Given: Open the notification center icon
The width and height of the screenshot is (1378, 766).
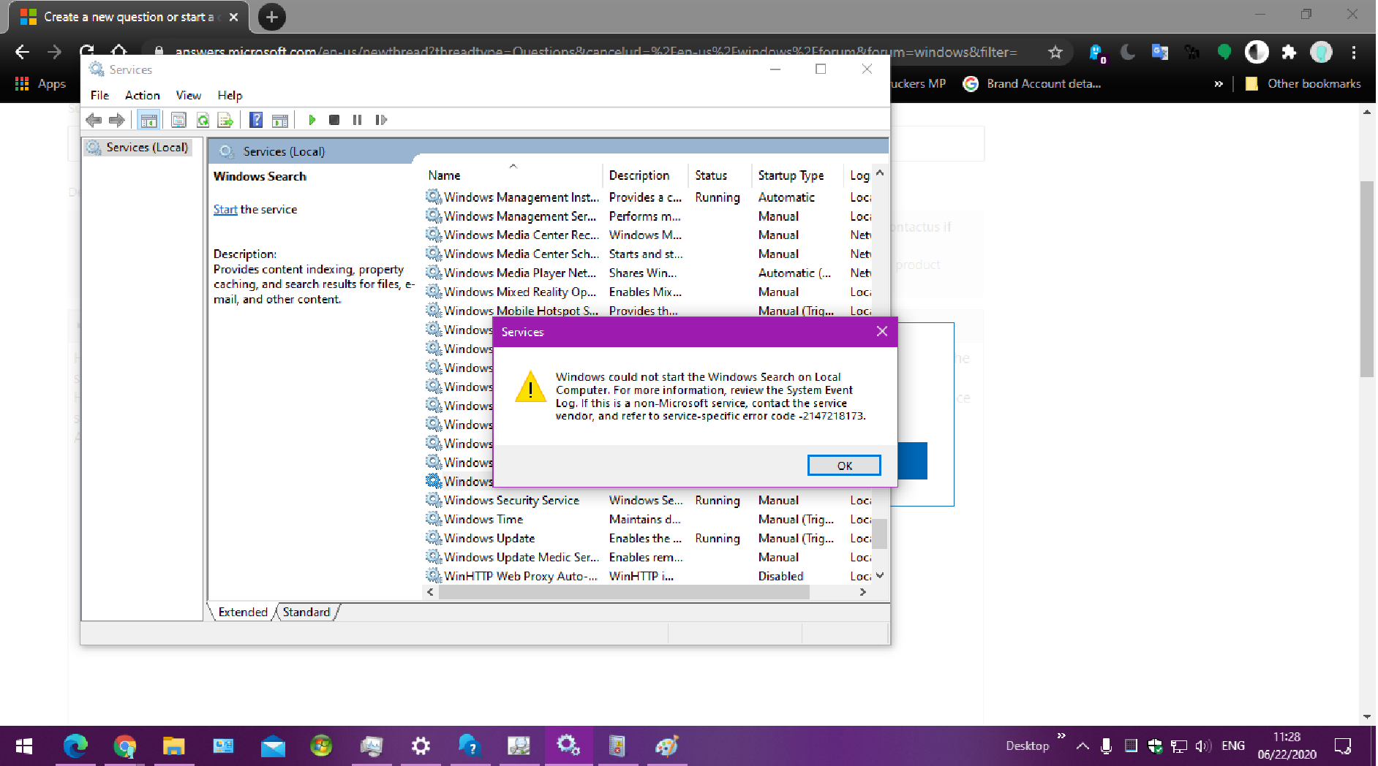Looking at the screenshot, I should (x=1342, y=746).
